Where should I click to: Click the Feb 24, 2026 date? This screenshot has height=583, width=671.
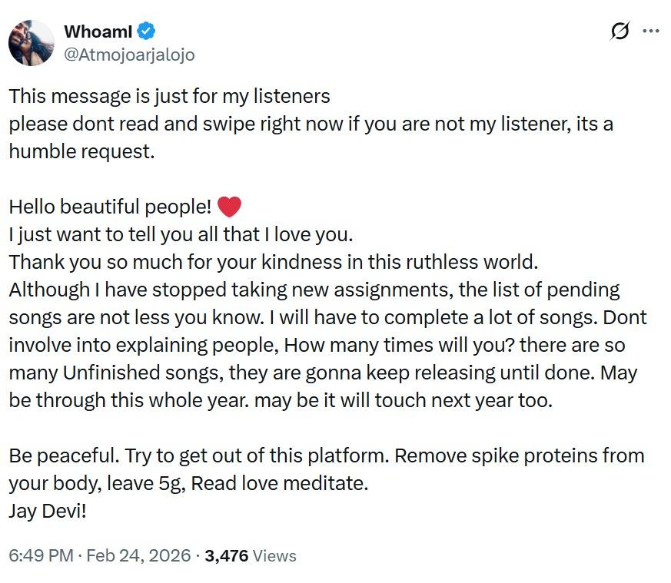(x=139, y=555)
